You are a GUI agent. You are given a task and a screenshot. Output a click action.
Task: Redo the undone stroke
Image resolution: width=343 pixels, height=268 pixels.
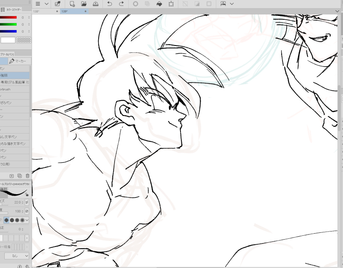coord(121,4)
